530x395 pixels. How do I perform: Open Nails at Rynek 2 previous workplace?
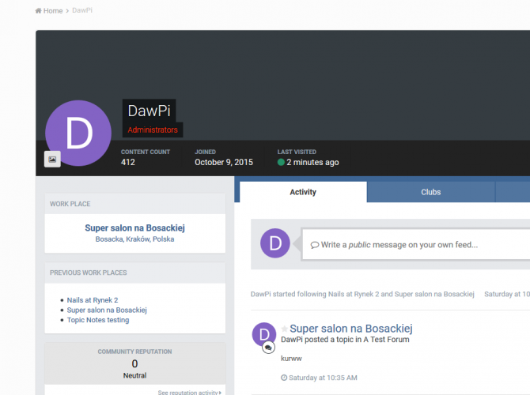[x=93, y=300]
